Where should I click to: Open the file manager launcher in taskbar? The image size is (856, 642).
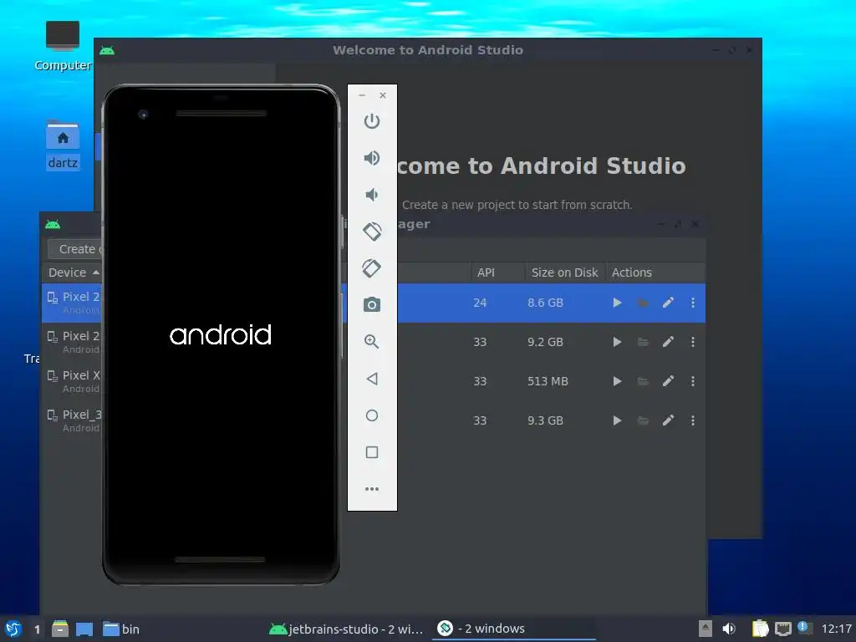(x=60, y=629)
